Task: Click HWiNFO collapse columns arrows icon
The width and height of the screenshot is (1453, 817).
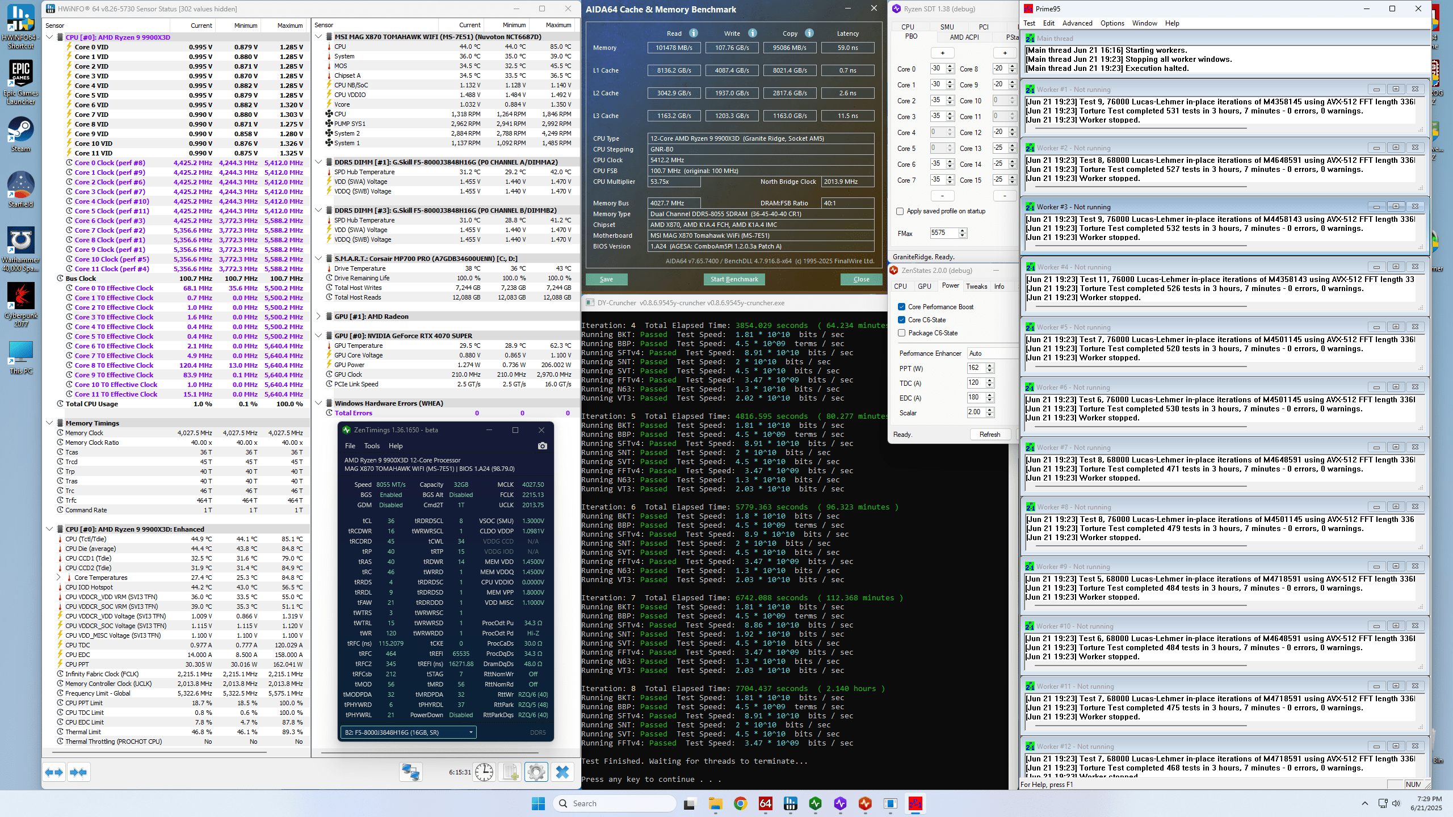Action: 79,772
